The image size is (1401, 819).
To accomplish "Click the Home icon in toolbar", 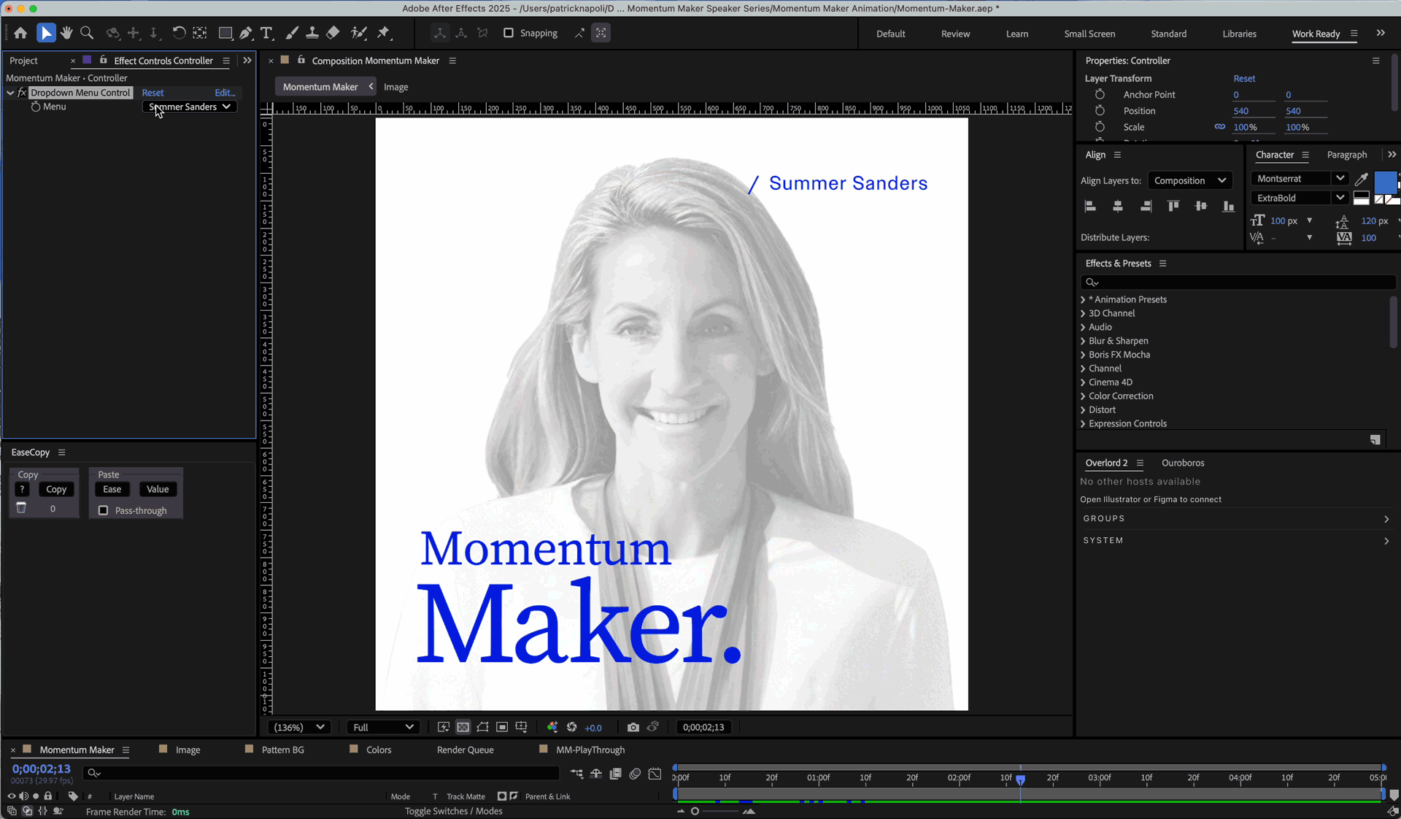I will tap(20, 33).
